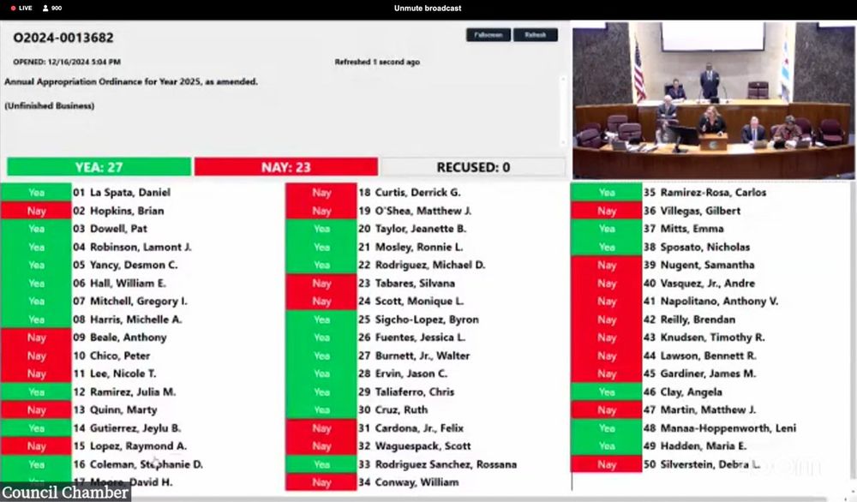Click the viewer count person icon
Screen dimensions: 857x502
click(x=45, y=9)
